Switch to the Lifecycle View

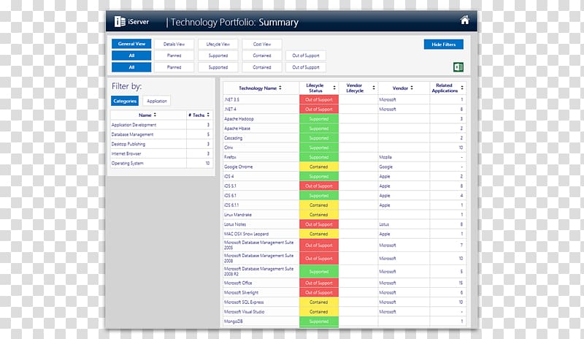coord(218,44)
